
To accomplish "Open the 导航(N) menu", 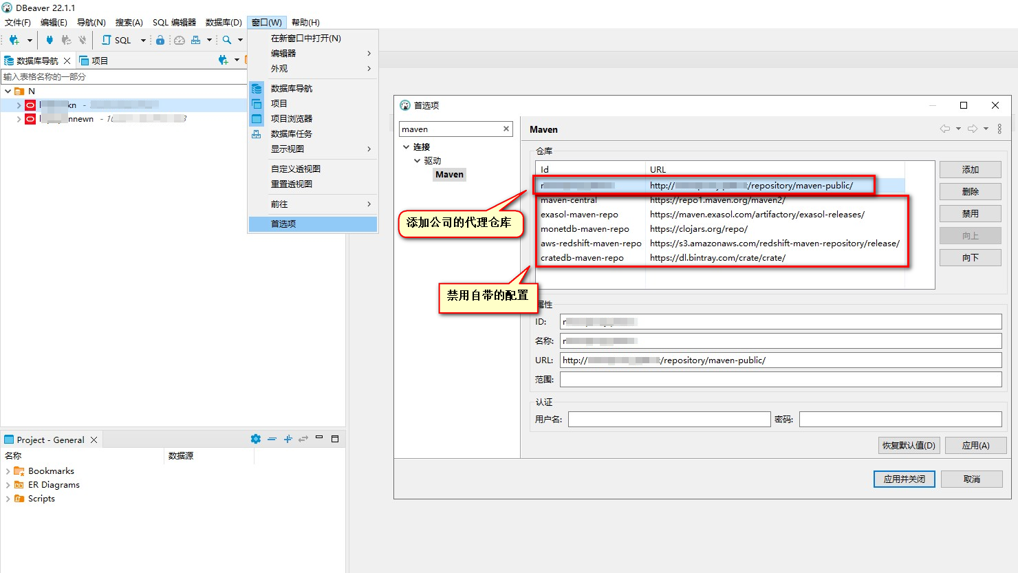I will (x=91, y=22).
